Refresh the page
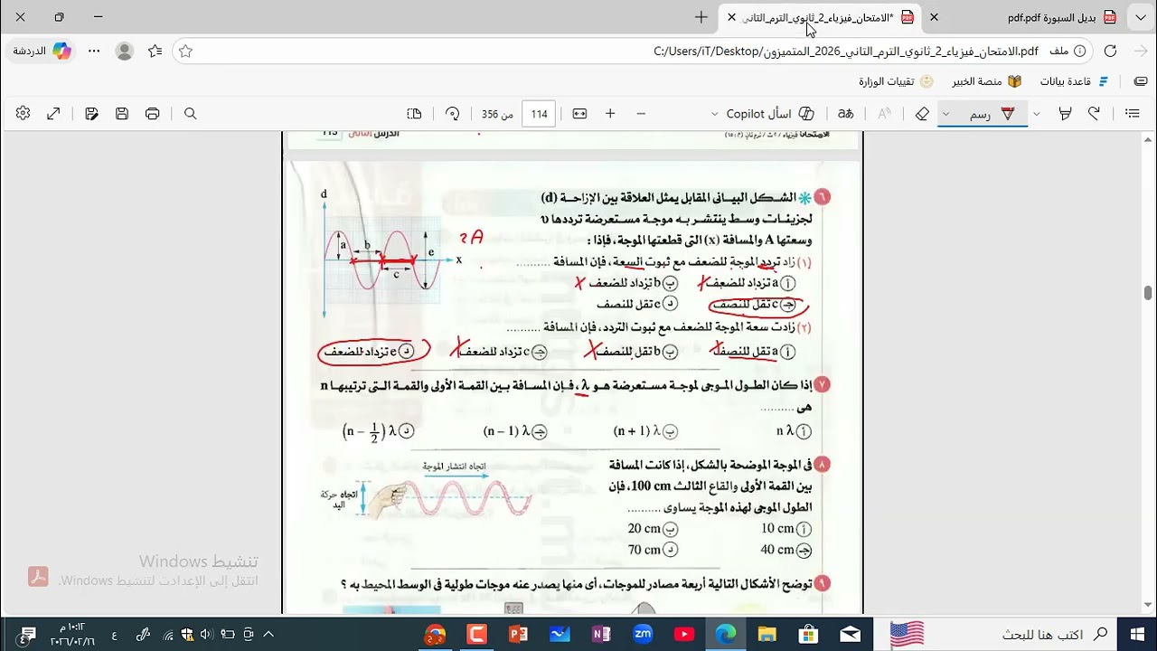Viewport: 1157px width, 651px height. coord(1110,52)
